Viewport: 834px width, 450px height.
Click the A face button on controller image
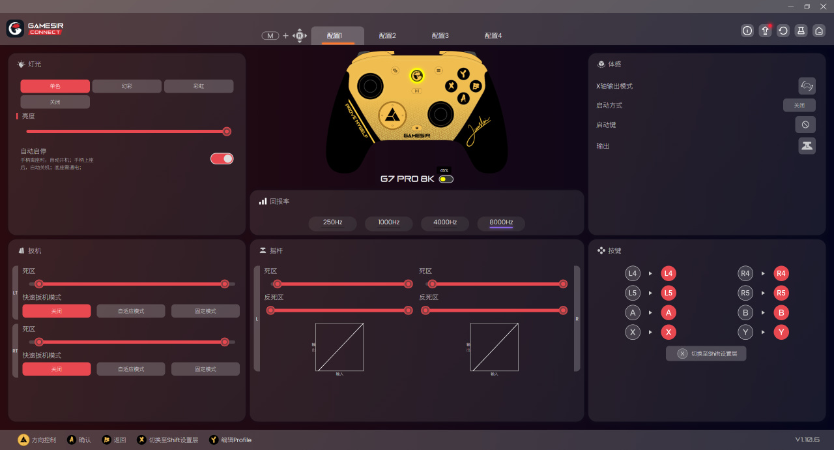(463, 98)
